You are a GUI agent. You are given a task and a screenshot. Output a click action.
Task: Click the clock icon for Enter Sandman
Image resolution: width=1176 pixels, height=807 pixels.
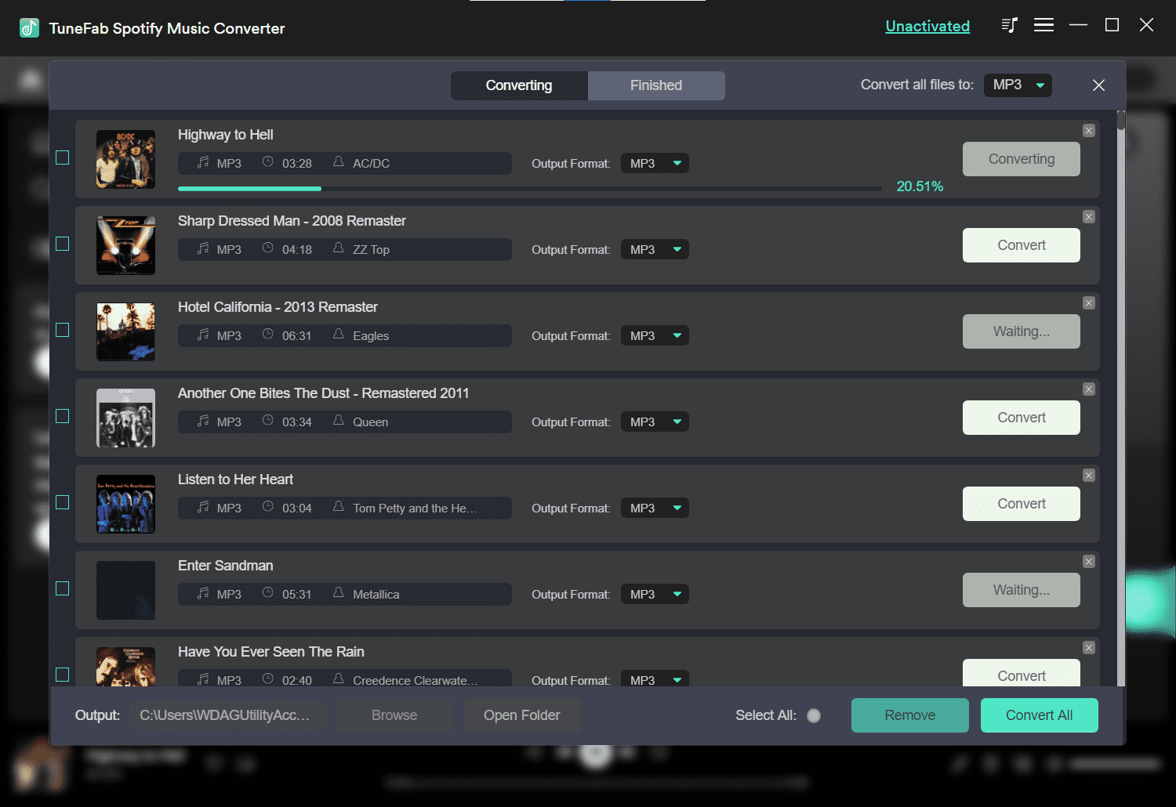[268, 593]
